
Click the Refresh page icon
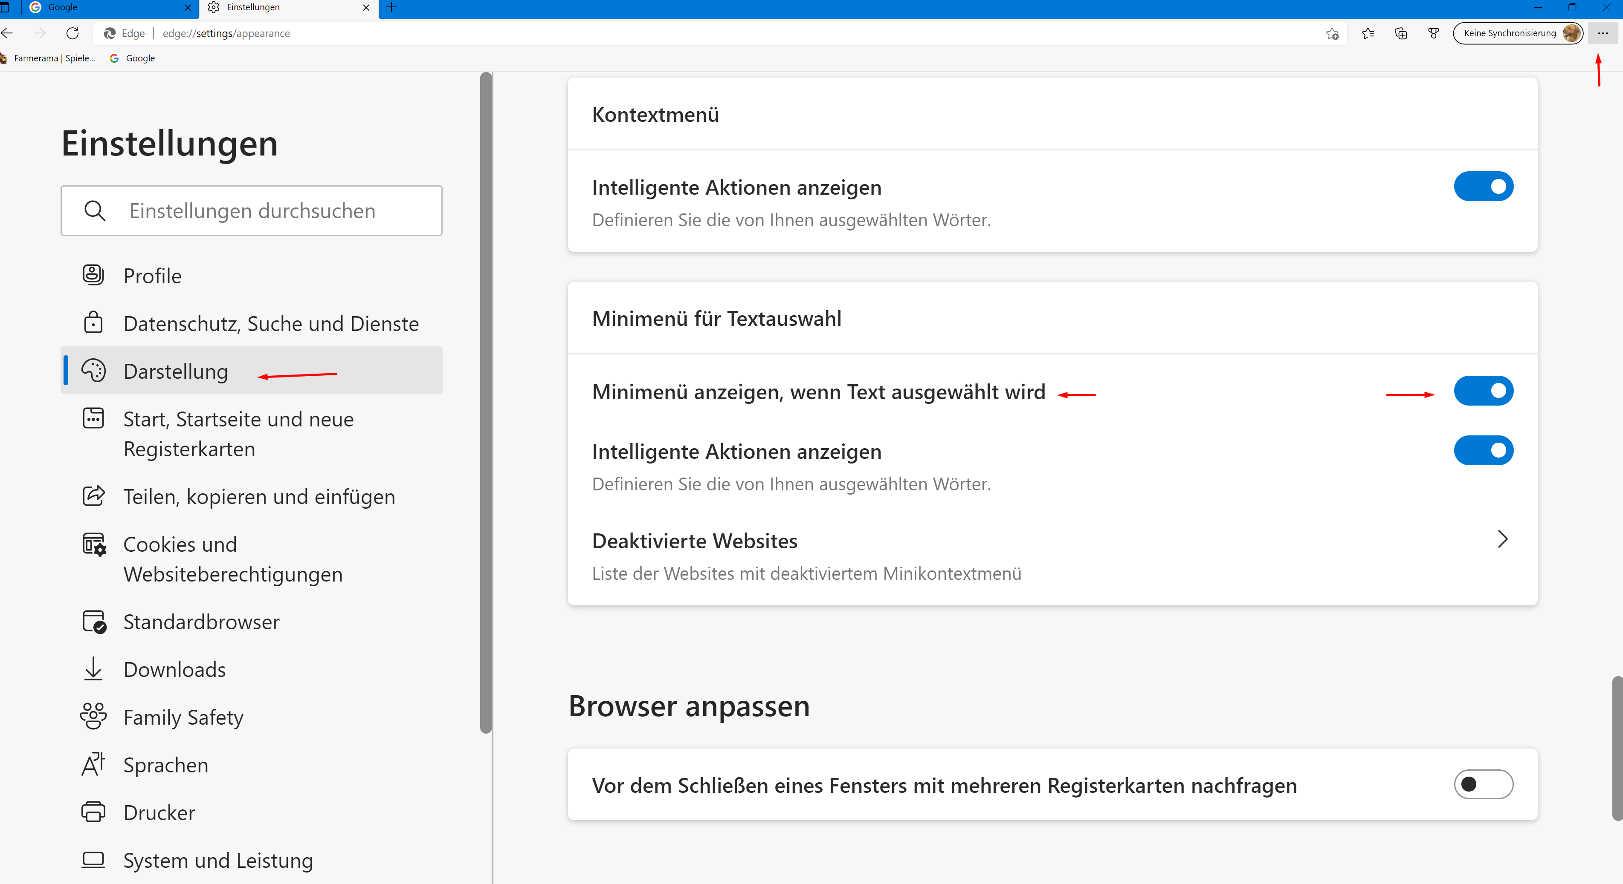(x=72, y=33)
